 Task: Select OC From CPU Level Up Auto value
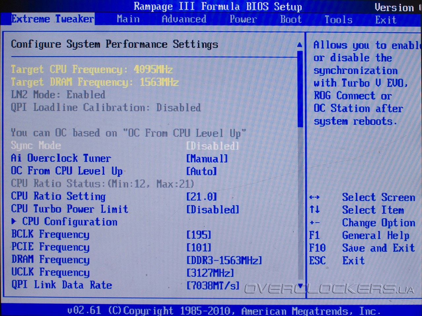[201, 171]
